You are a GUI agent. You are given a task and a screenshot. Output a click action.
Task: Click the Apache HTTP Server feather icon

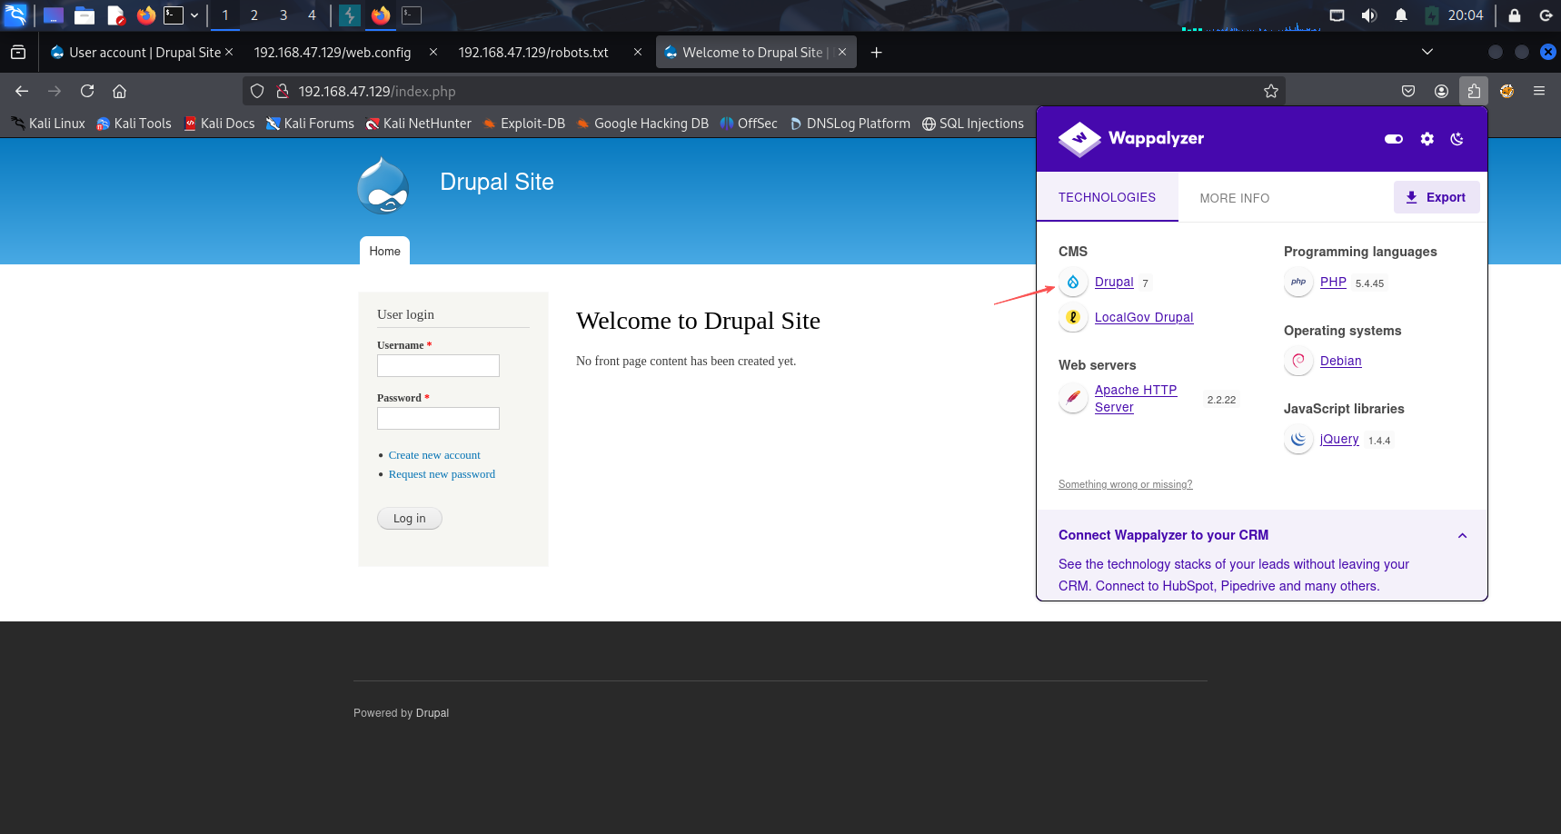[x=1073, y=398]
